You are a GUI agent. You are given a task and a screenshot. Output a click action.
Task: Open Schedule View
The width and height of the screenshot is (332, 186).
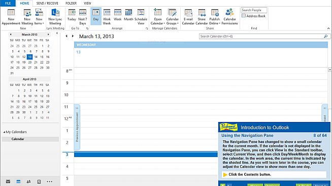141,17
